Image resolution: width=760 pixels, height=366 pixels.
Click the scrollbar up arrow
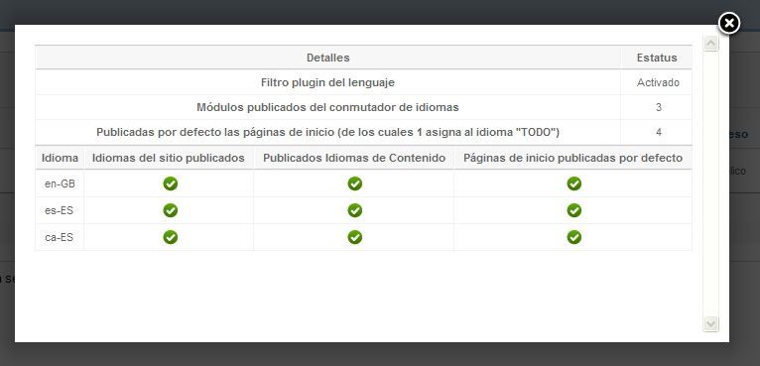point(710,44)
